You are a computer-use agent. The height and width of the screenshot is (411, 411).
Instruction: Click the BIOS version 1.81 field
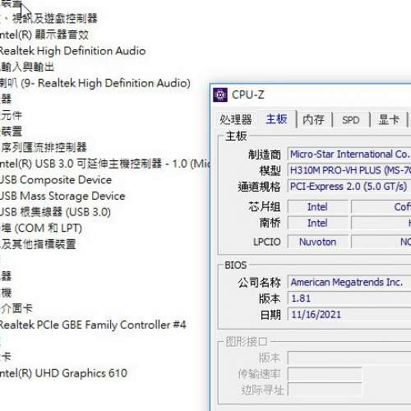click(349, 298)
